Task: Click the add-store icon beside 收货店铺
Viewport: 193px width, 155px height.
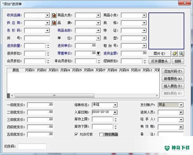Action: [54, 15]
